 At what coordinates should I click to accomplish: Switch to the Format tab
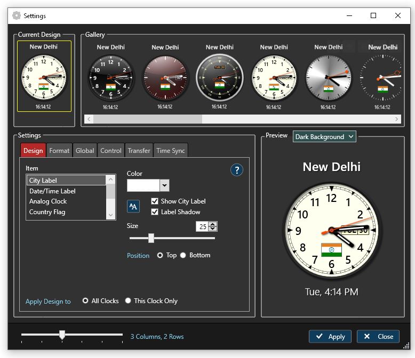[x=59, y=150]
